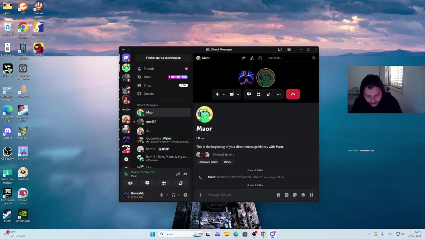Open Windows Start menu
This screenshot has width=425, height=239.
(x=152, y=234)
